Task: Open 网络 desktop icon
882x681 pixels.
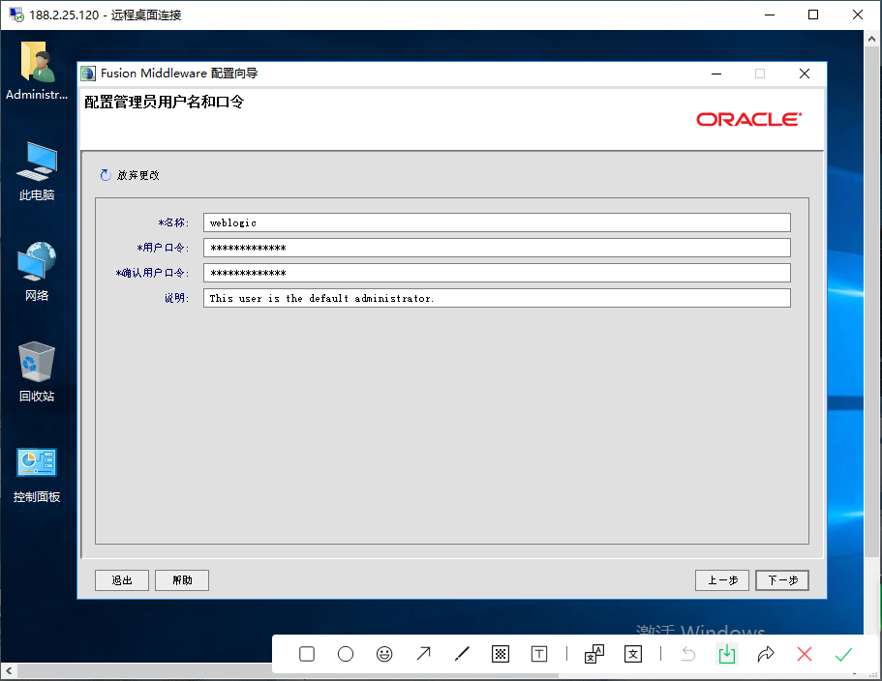Action: click(37, 272)
